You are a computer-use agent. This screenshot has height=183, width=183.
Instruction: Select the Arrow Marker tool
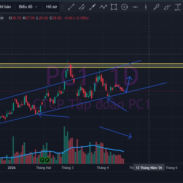(x=156, y=7)
